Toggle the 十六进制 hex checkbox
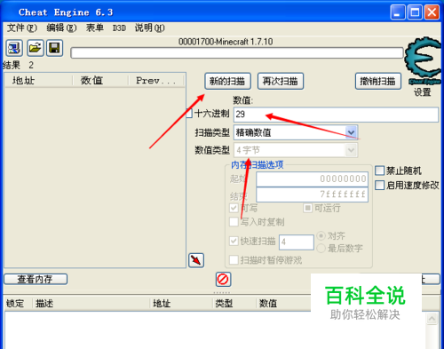444x349 pixels. [189, 114]
